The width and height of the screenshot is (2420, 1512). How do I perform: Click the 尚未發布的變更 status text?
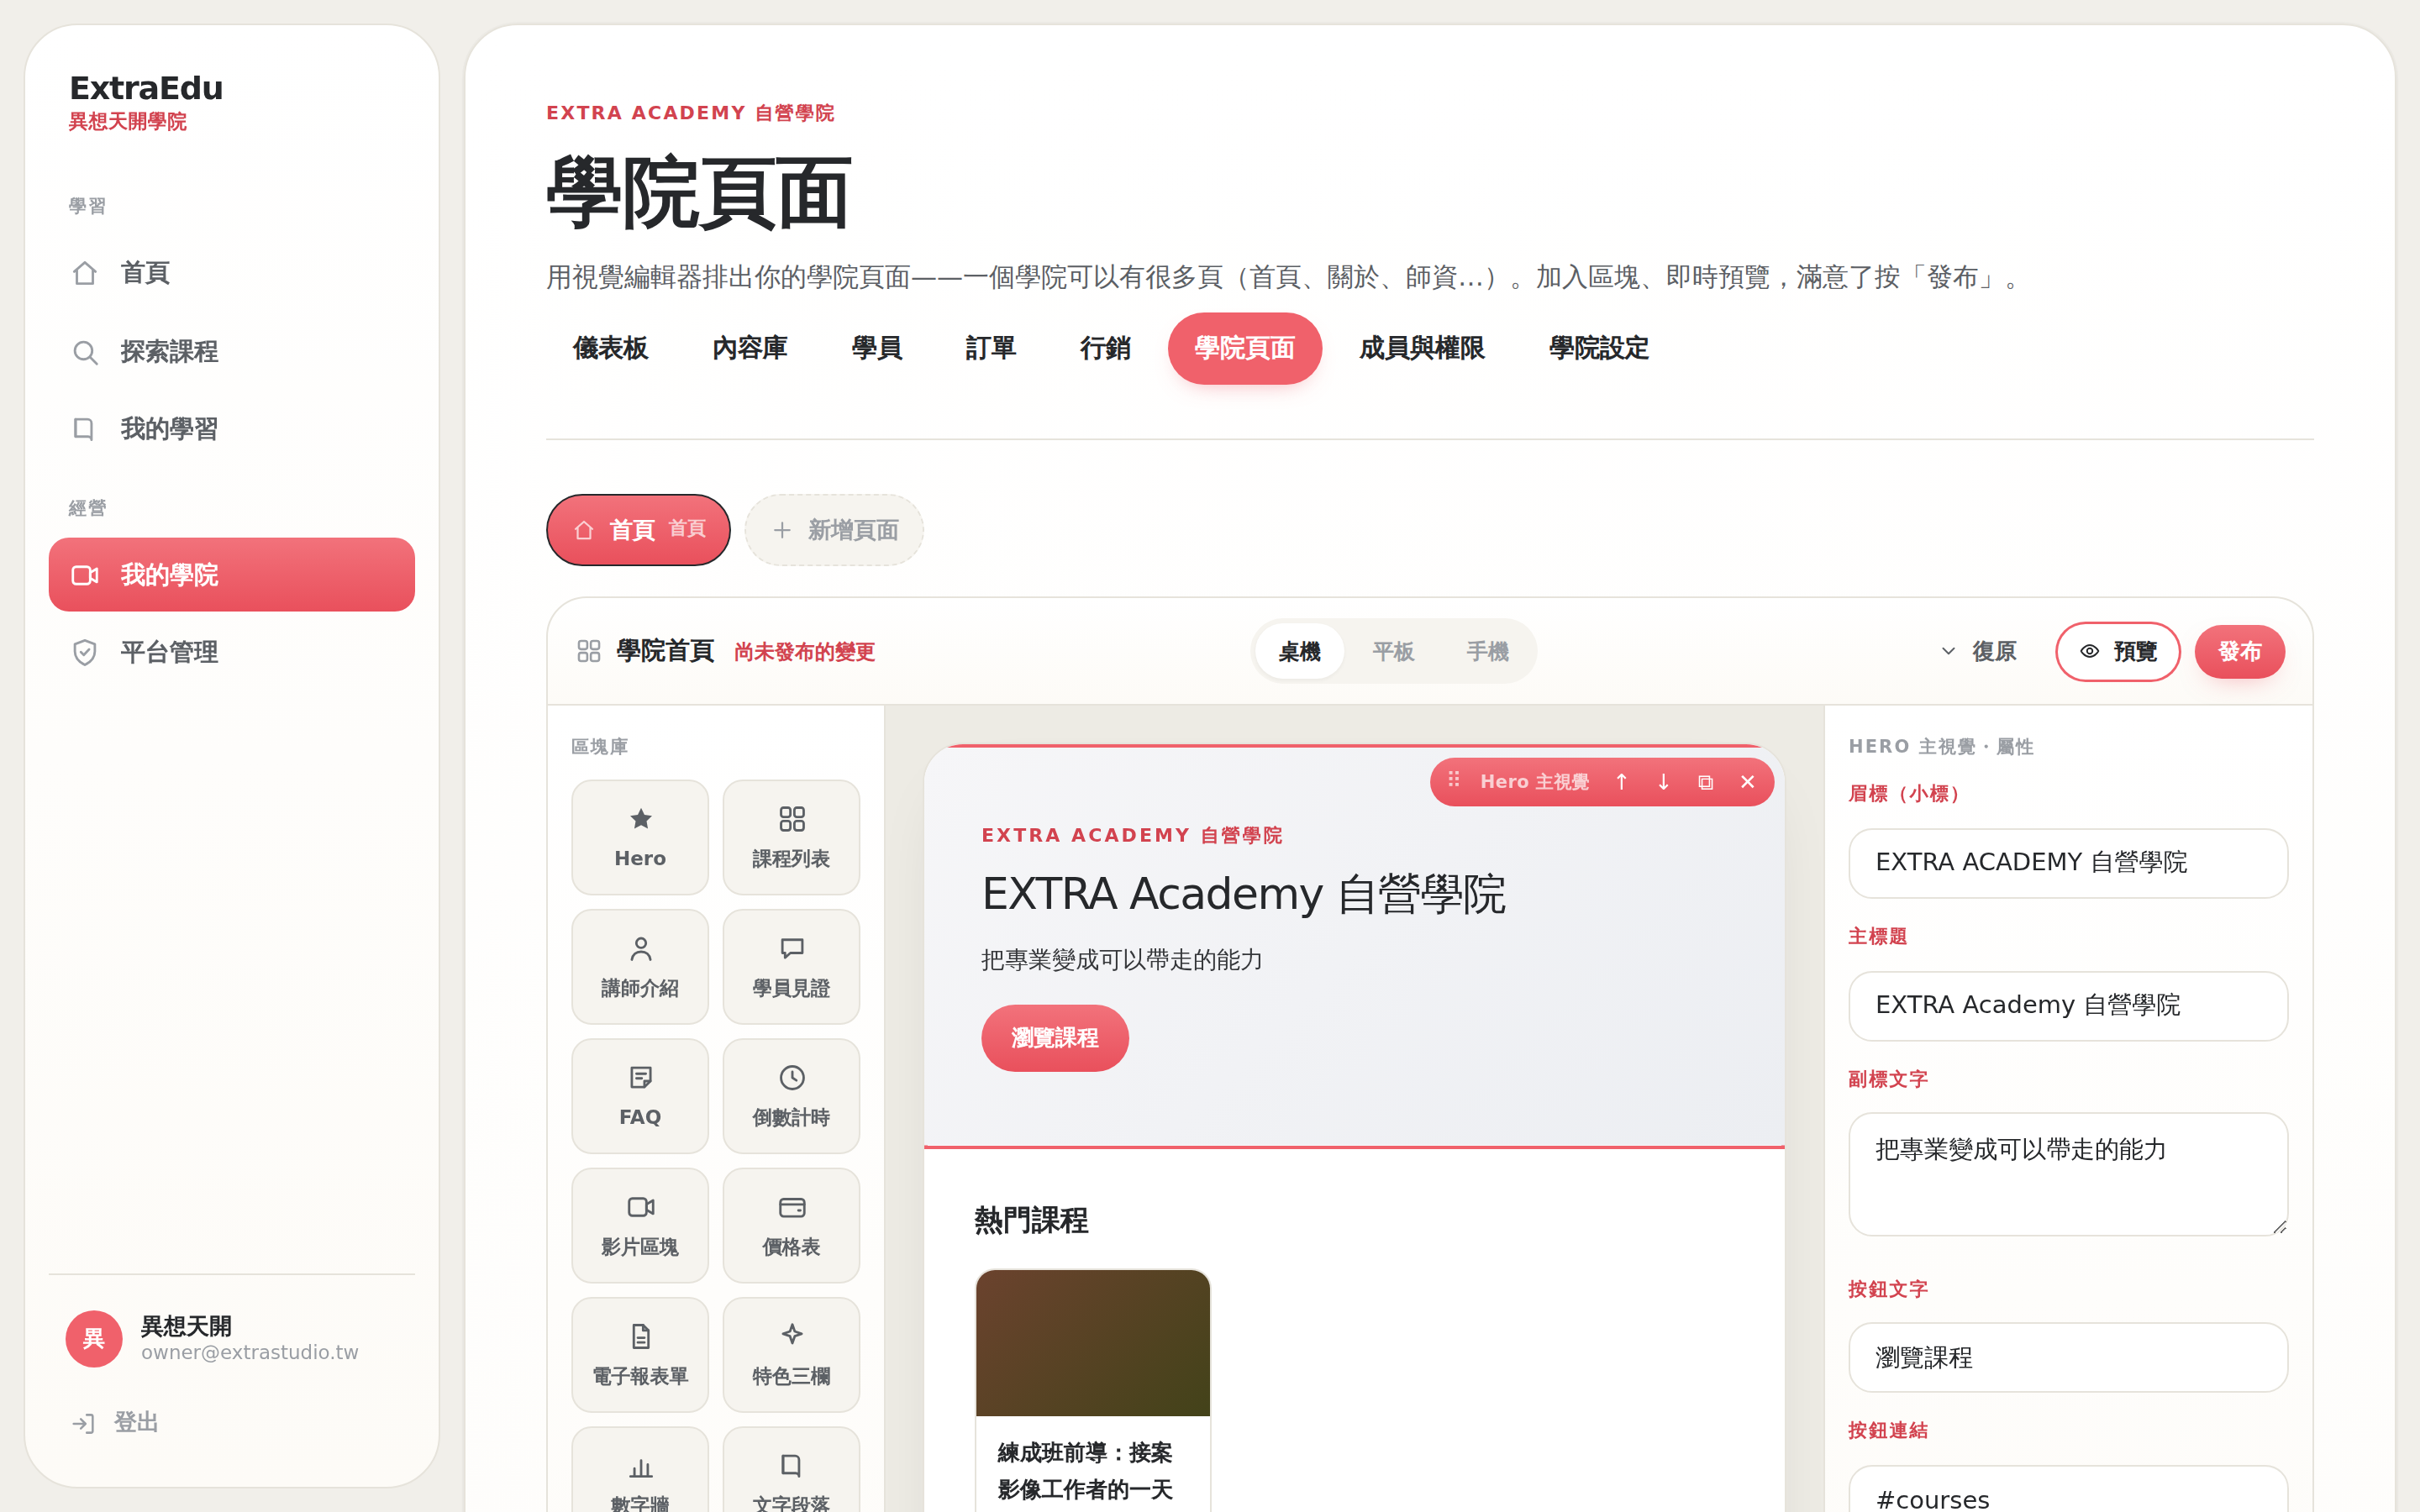click(x=804, y=652)
